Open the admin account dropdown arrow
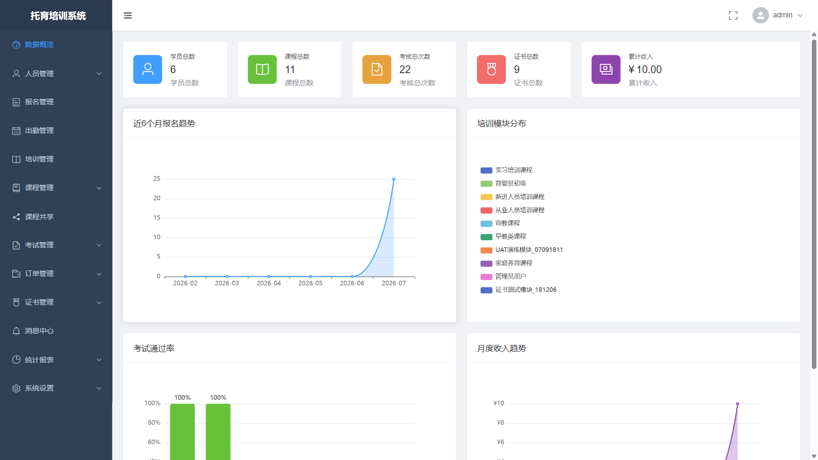818x460 pixels. (800, 15)
